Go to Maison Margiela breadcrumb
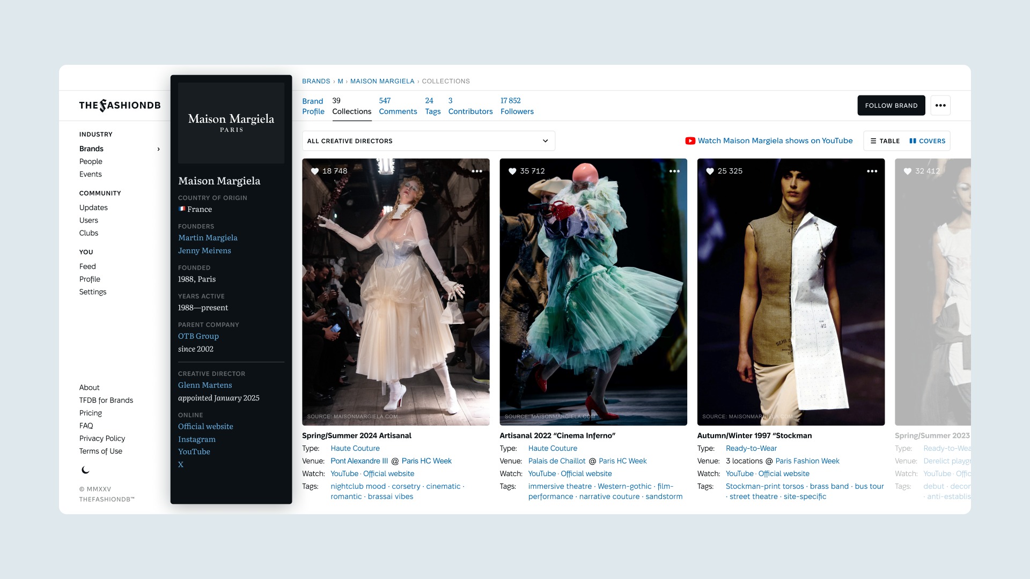 [382, 81]
